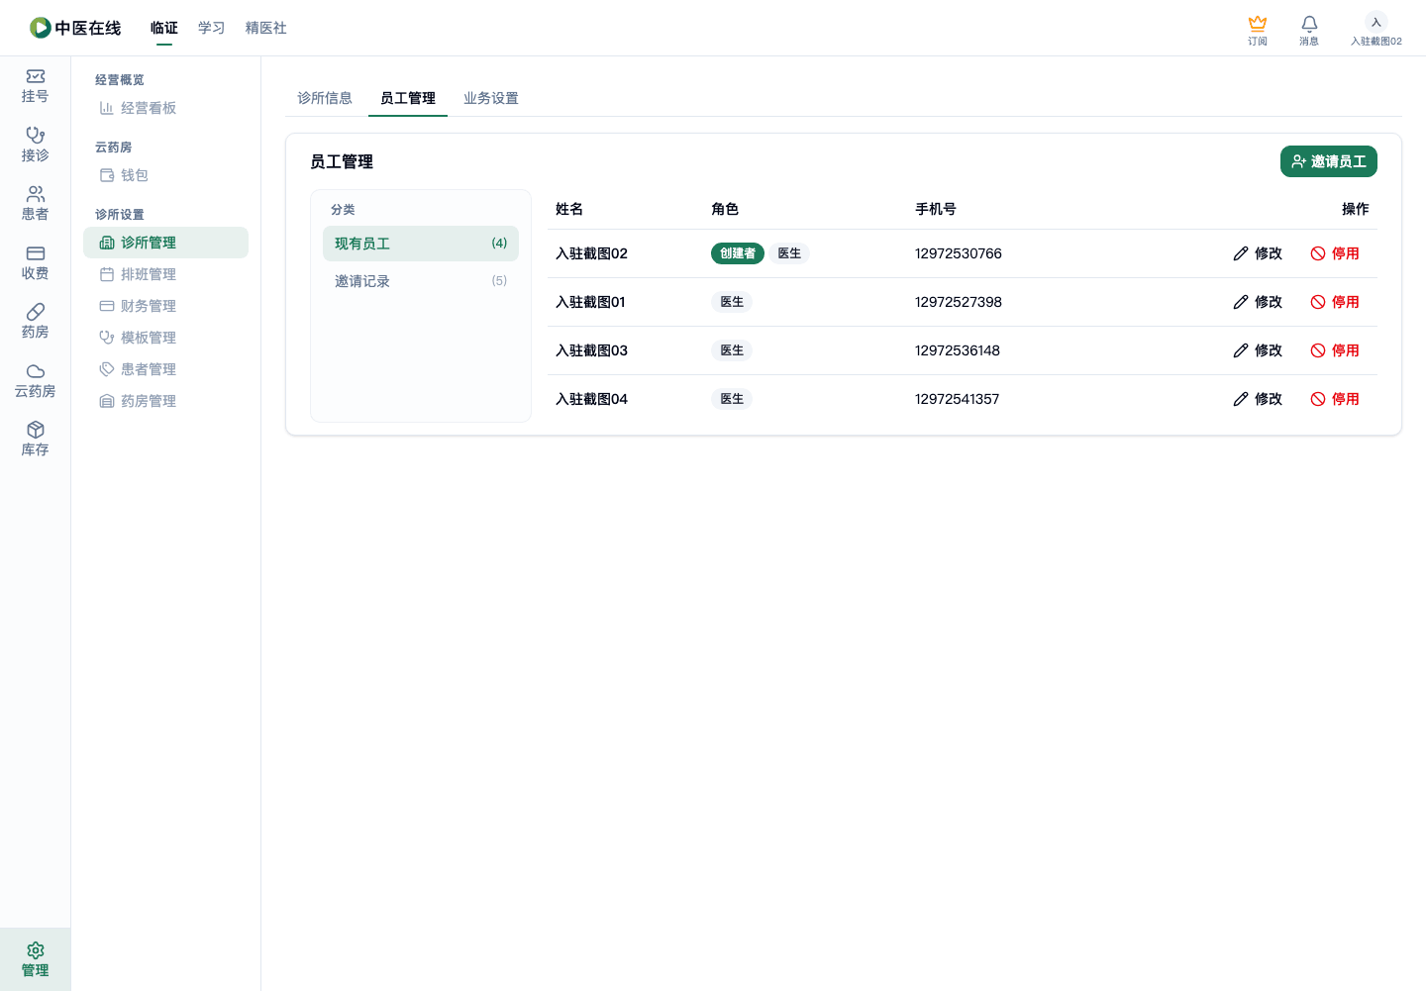Click the 邀请员工 button
Image resolution: width=1426 pixels, height=991 pixels.
pos(1329,161)
